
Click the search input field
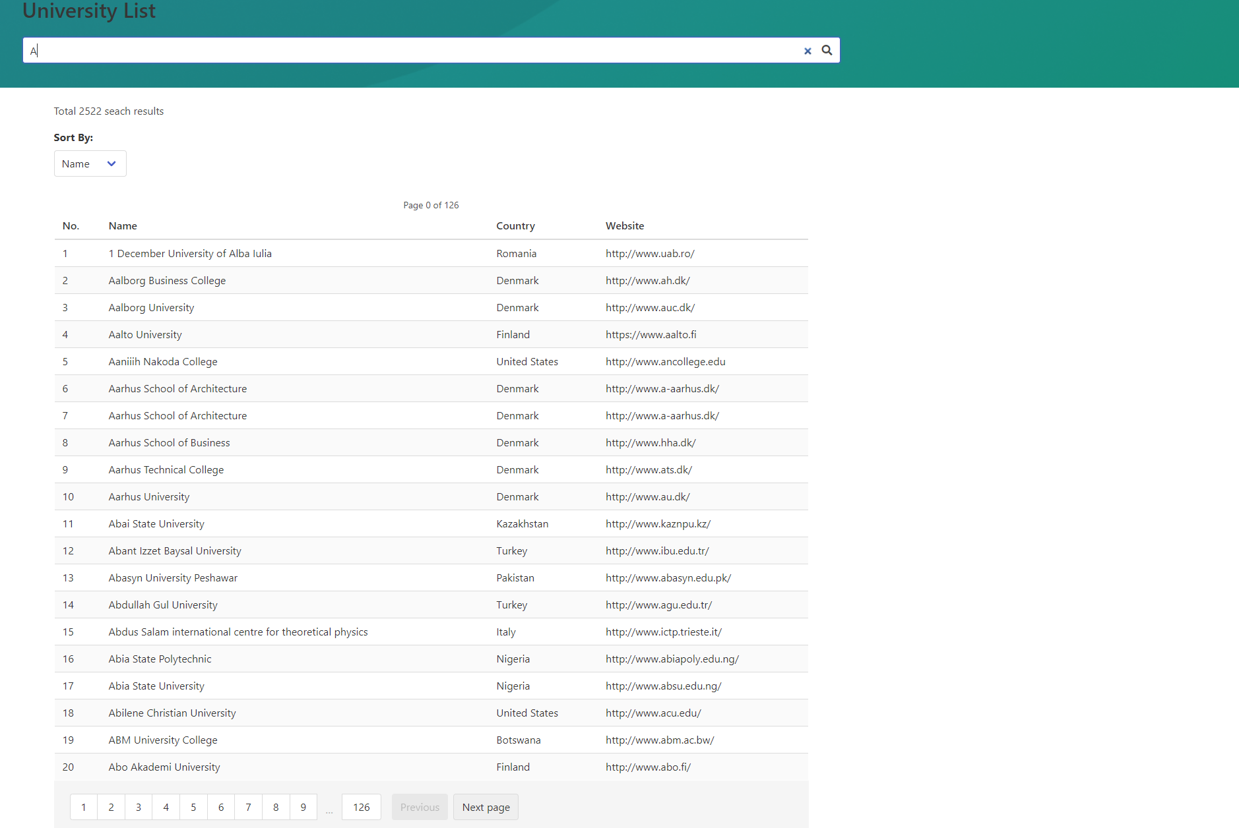(396, 50)
